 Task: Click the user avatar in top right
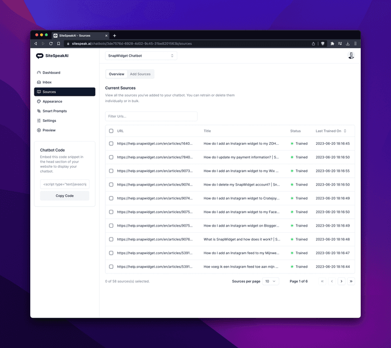point(351,56)
